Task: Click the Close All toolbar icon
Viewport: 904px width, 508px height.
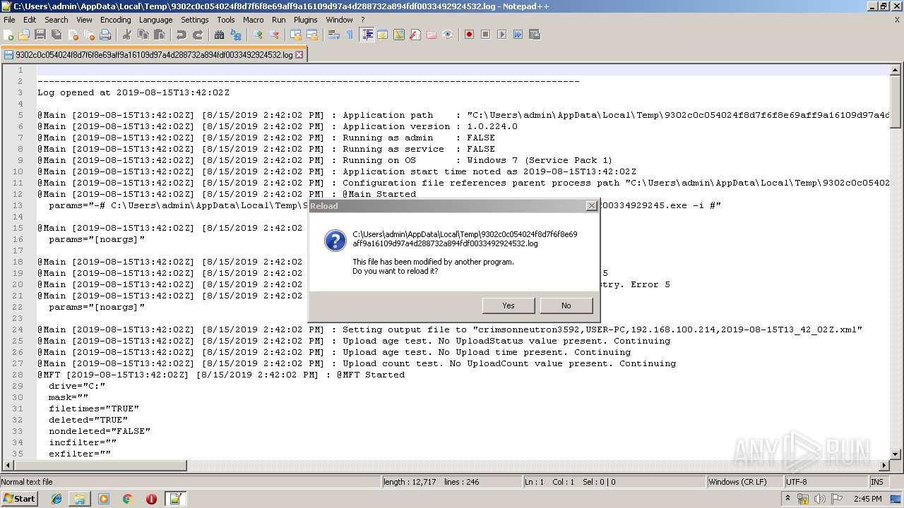Action: pos(89,35)
